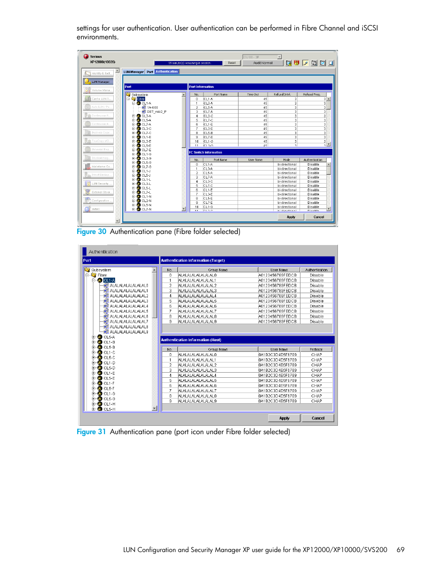Click Apply in the Figure 31 pane

click(x=284, y=418)
